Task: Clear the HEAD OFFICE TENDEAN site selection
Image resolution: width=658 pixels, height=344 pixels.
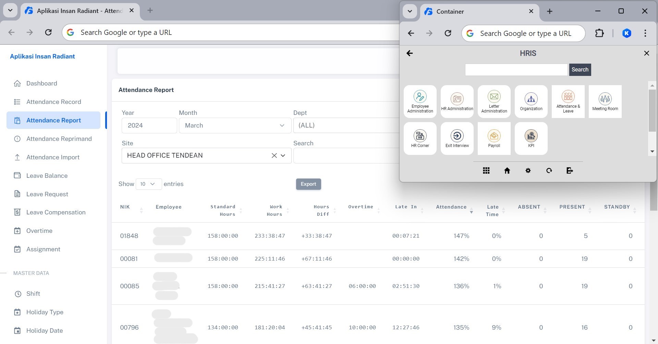Action: [274, 156]
